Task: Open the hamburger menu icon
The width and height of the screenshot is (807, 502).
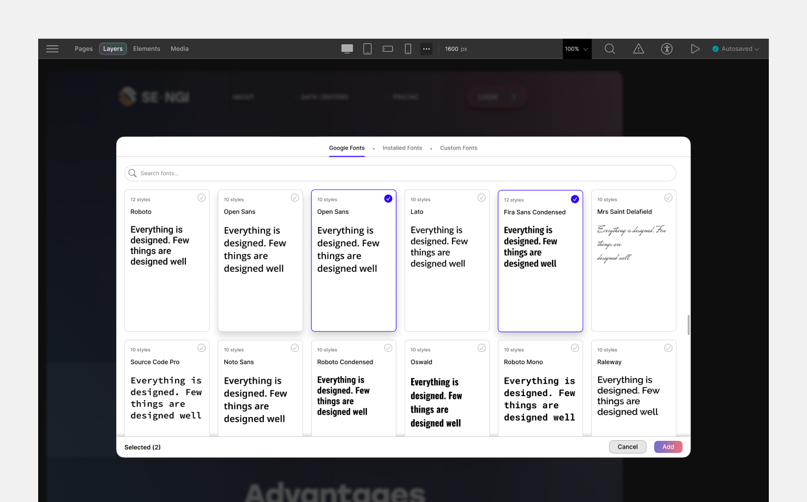Action: (52, 49)
